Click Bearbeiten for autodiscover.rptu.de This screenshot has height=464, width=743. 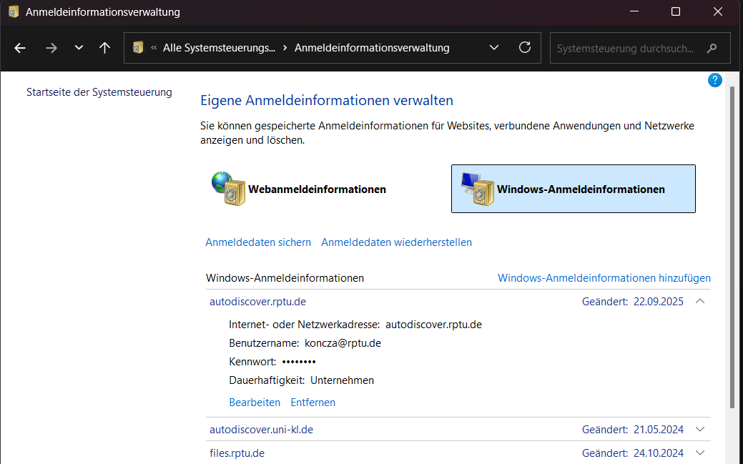click(x=255, y=403)
